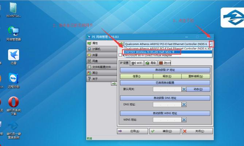This screenshot has width=244, height=146.
Task: Click the green arrow button below the sidebar
Action: [x=114, y=84]
